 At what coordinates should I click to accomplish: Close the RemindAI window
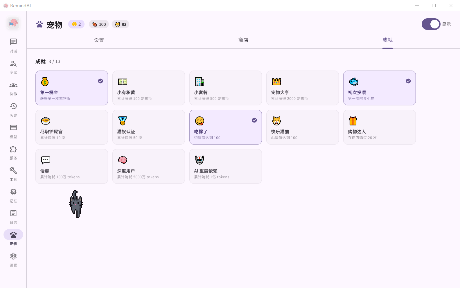451,6
